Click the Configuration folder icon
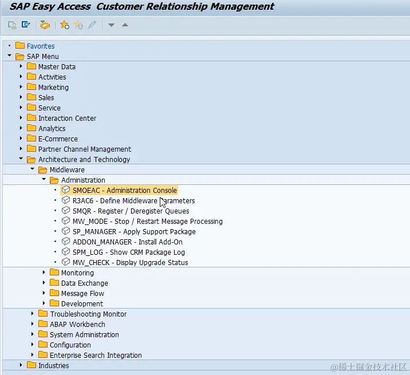The height and width of the screenshot is (375, 410). pyautogui.click(x=43, y=345)
